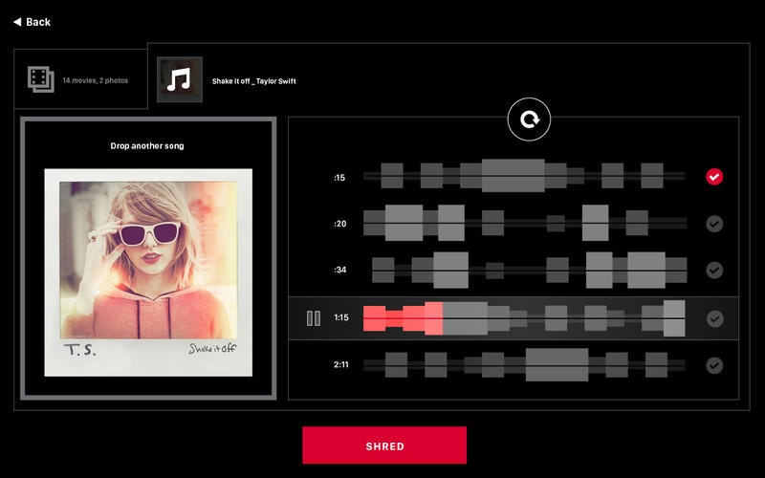Uncheck the selected :15 segment checkmark
Screen dimensions: 765x478
[714, 177]
